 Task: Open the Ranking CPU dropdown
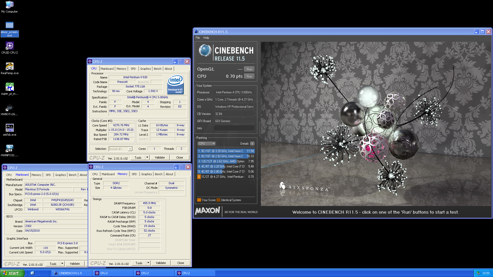206,144
